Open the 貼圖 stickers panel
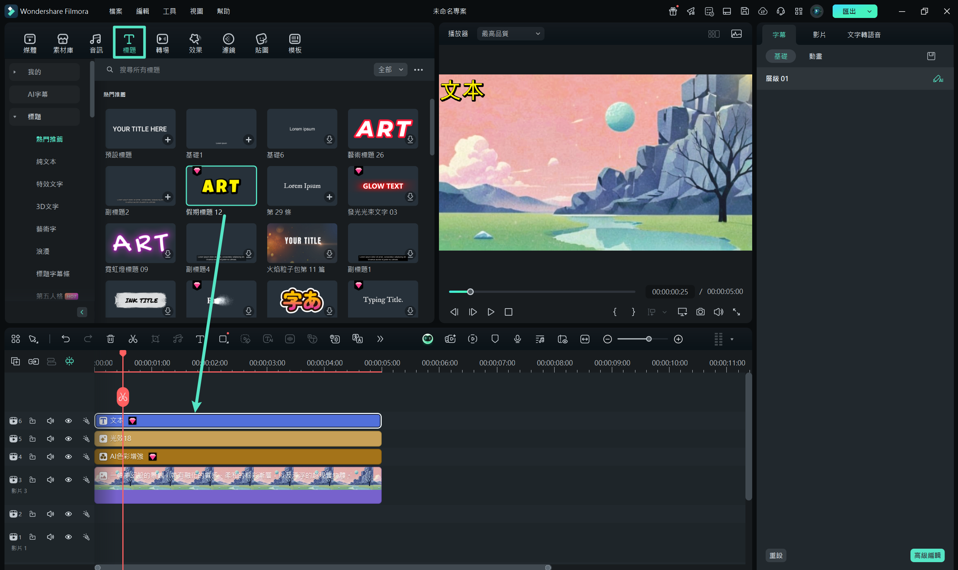Image resolution: width=958 pixels, height=570 pixels. 261,43
